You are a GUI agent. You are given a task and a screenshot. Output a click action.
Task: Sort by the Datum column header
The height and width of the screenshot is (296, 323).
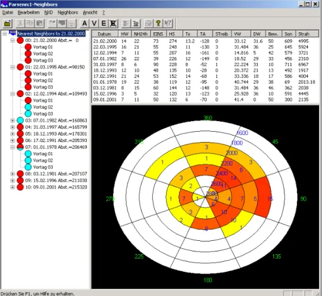pyautogui.click(x=105, y=34)
